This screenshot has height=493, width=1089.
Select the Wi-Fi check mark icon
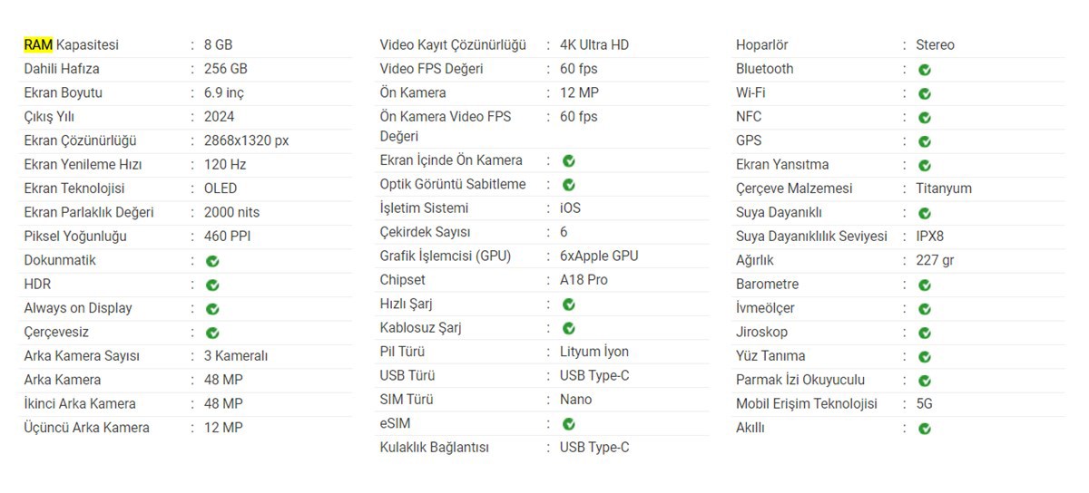click(x=925, y=93)
